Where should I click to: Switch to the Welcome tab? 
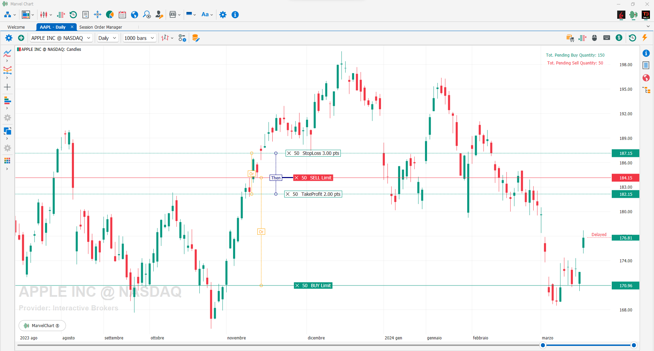coord(16,27)
